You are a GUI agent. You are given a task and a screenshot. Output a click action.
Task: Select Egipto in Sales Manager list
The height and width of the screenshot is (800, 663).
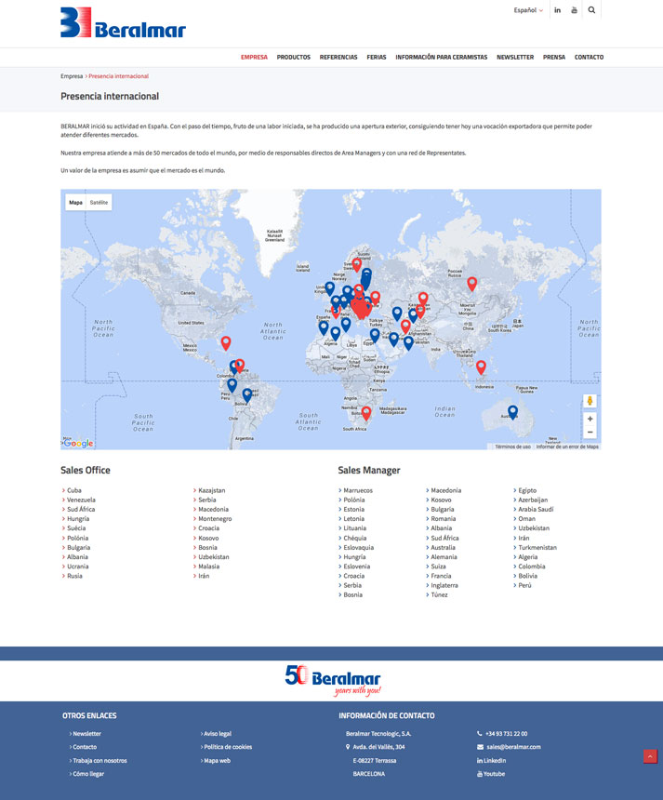pyautogui.click(x=527, y=490)
